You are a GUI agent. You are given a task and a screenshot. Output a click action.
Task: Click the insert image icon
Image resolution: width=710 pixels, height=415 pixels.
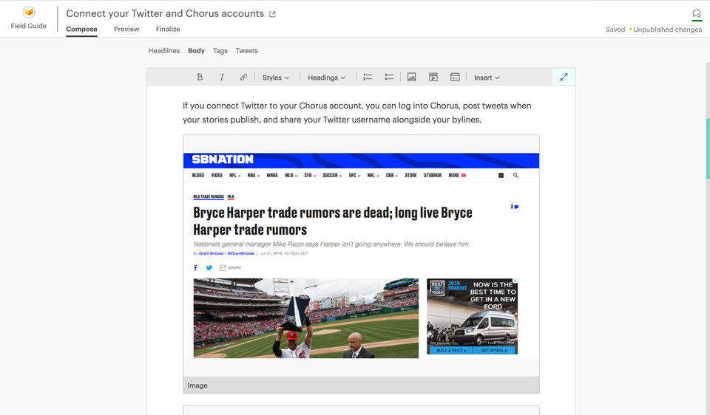pos(412,78)
